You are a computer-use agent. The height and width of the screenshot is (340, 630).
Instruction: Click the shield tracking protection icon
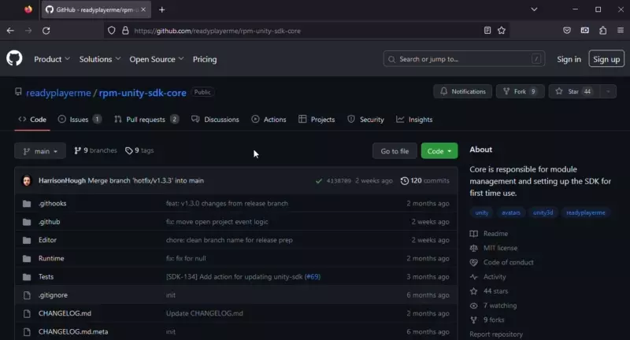(112, 31)
